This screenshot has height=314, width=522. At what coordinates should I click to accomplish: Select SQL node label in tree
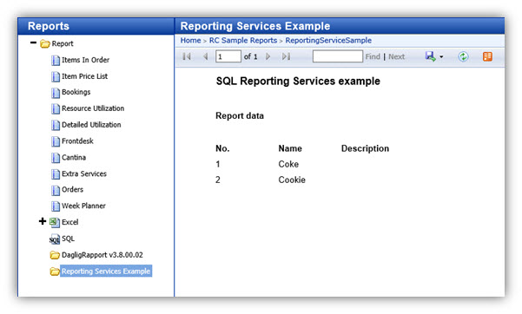69,239
